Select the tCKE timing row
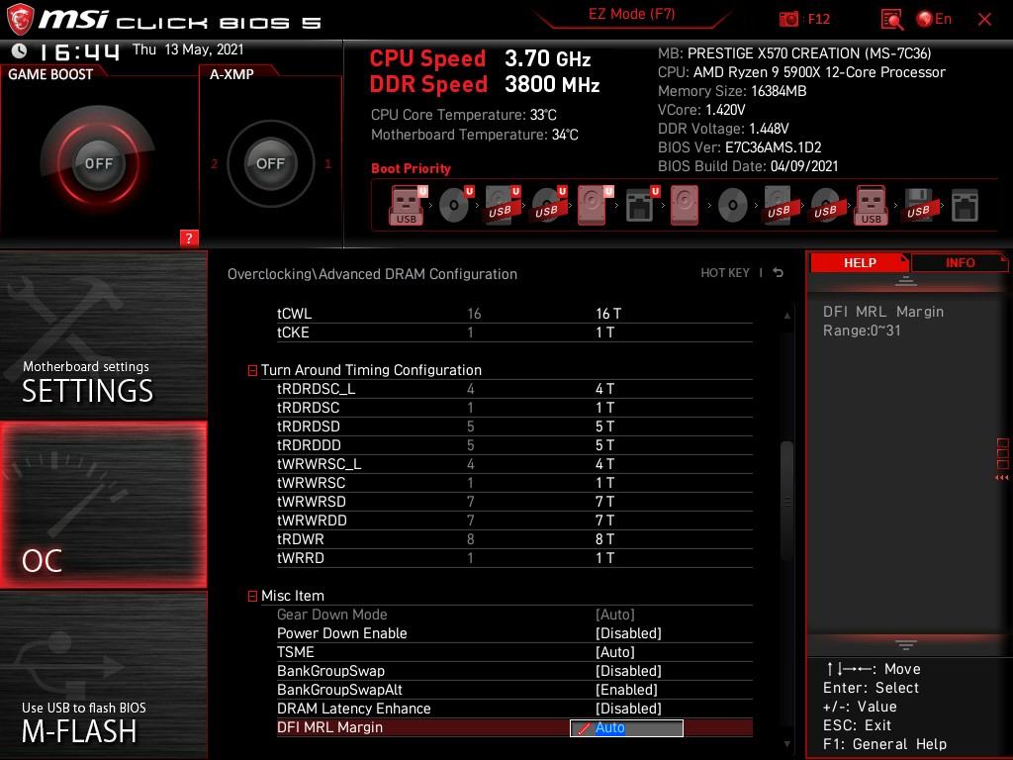 514,332
